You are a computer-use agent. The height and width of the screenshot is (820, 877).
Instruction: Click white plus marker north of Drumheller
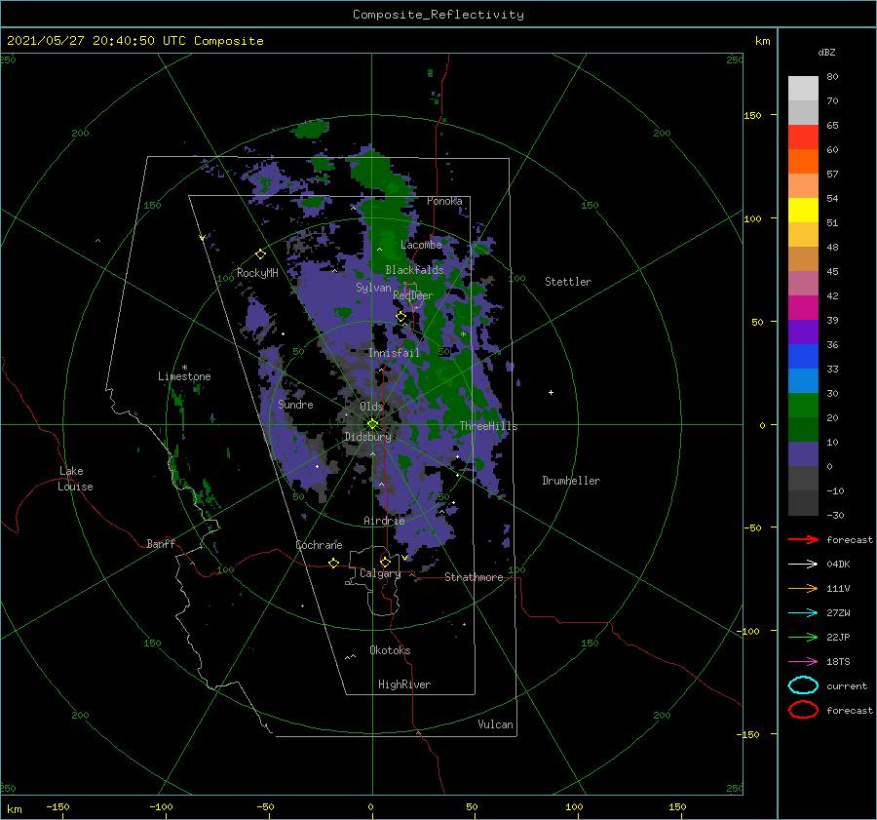tap(551, 392)
